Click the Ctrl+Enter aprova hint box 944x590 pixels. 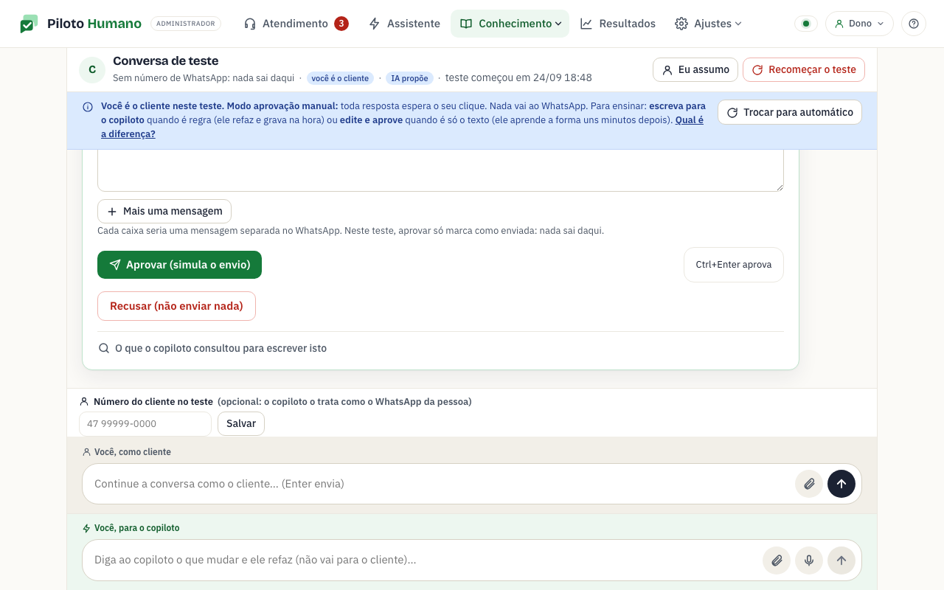pos(734,265)
